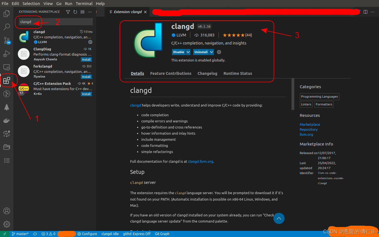This screenshot has height=237, width=379.
Task: Click the master* branch in status bar
Action: coord(20,234)
